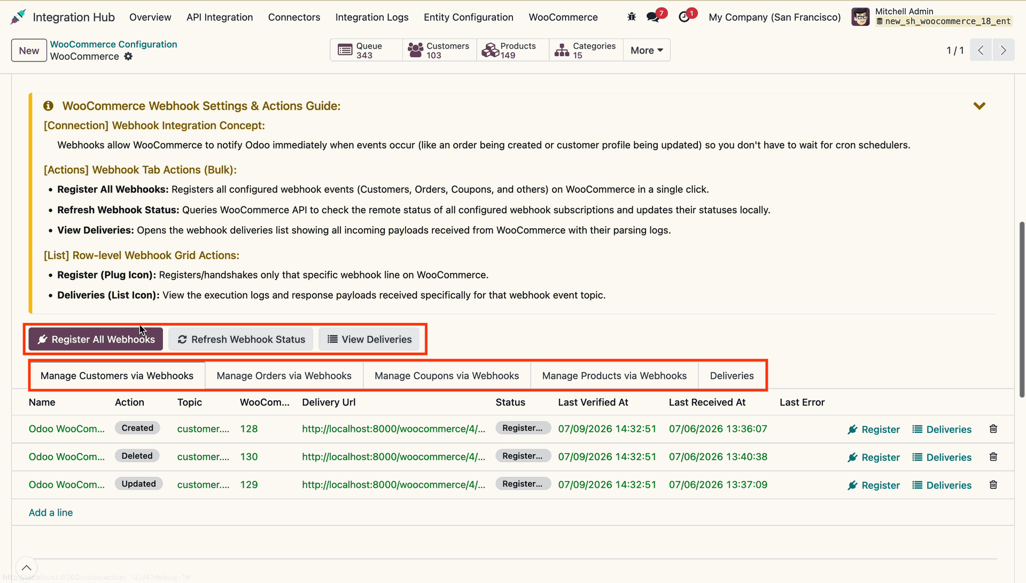Image resolution: width=1026 pixels, height=583 pixels.
Task: Click the guide info icon
Action: pos(48,106)
